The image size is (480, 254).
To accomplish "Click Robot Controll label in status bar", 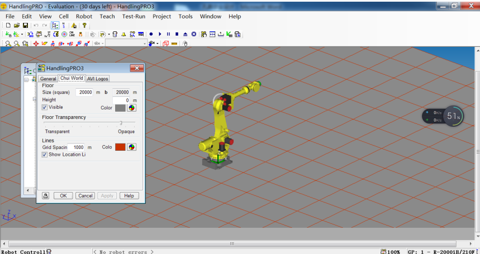I will point(23,252).
